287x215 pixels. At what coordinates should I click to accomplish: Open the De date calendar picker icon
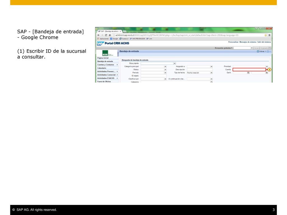tap(248, 73)
